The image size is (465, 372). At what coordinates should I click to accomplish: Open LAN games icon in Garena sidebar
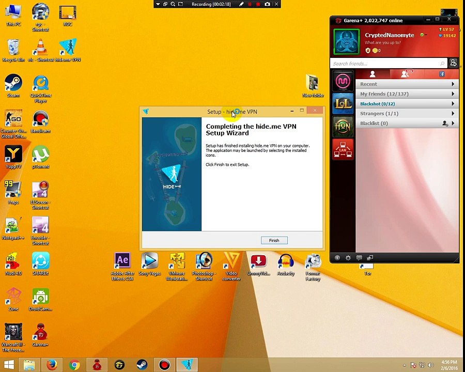tap(343, 149)
